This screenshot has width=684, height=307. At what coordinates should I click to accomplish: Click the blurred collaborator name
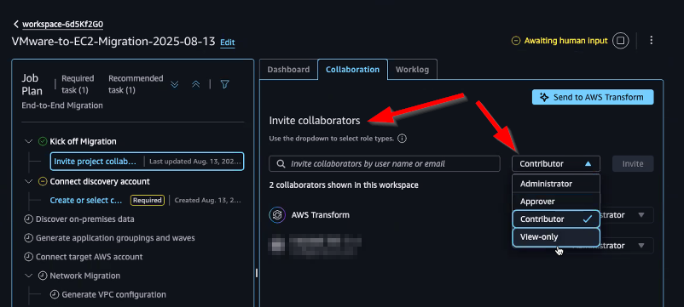click(x=327, y=245)
